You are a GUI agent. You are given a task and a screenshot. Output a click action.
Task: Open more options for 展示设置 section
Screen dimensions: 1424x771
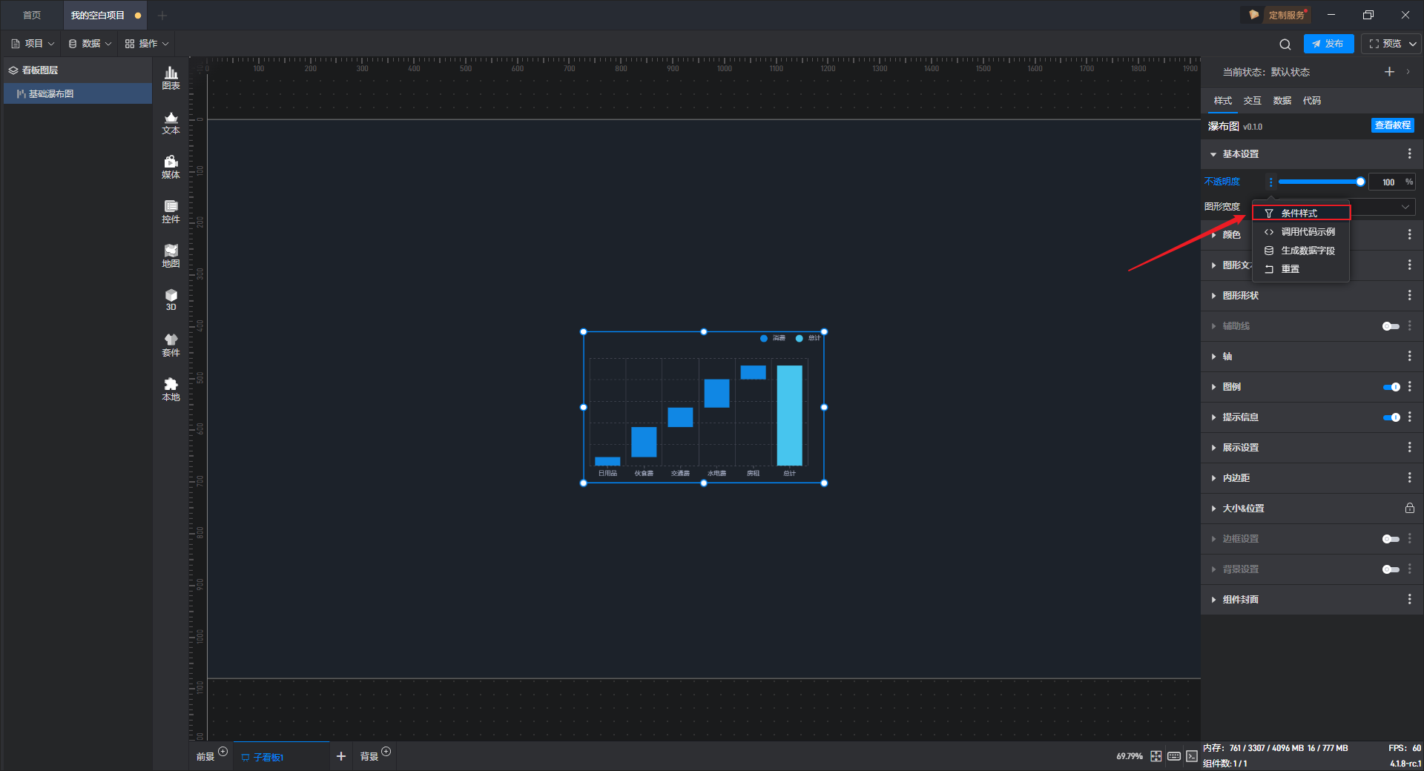pyautogui.click(x=1409, y=447)
